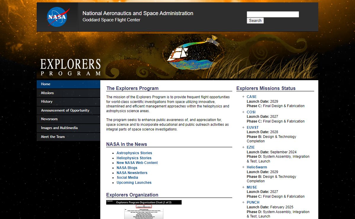This screenshot has height=219, width=355.
Task: Open Announcement of Opportunity menu item
Action: (68, 110)
